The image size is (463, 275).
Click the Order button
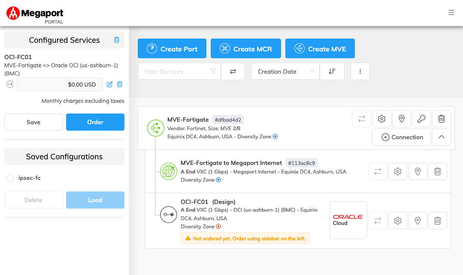tap(95, 122)
